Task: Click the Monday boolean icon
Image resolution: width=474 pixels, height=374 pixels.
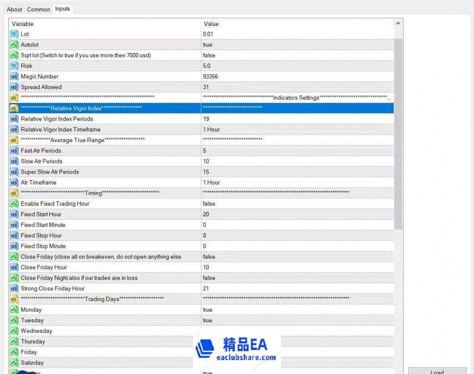Action: point(14,310)
